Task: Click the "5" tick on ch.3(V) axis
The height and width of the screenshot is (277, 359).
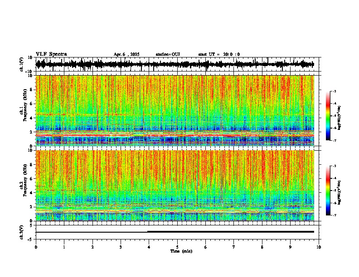Action: [32, 225]
